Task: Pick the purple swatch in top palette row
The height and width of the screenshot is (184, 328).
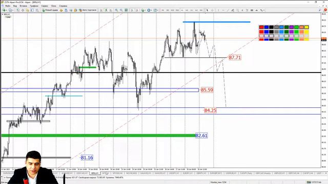Action: pos(292,27)
